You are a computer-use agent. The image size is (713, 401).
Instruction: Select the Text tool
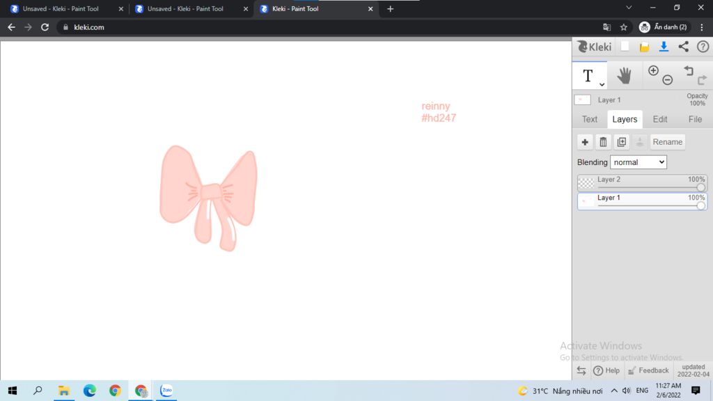point(588,75)
